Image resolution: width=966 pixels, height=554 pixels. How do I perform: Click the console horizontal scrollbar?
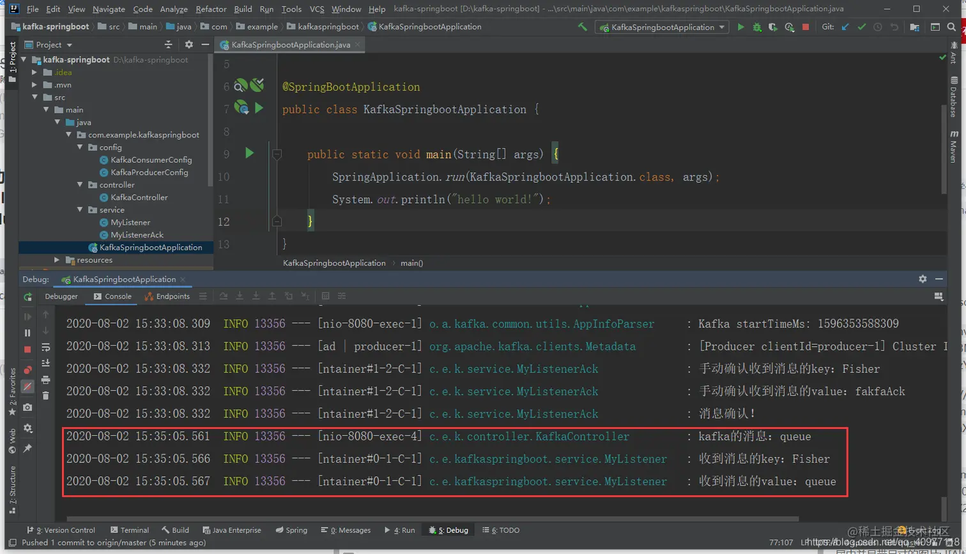click(x=433, y=519)
